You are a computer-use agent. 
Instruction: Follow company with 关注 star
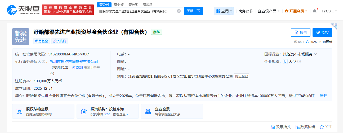point(326,127)
